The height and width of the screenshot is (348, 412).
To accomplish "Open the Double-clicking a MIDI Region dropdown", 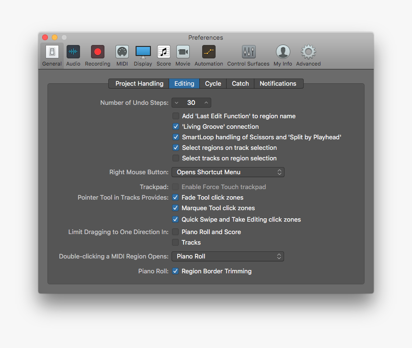I will coord(228,256).
